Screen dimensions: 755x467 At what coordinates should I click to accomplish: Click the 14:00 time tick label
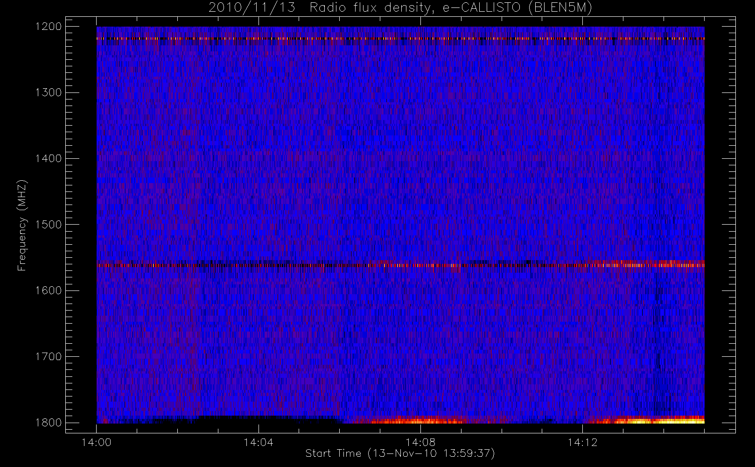96,442
